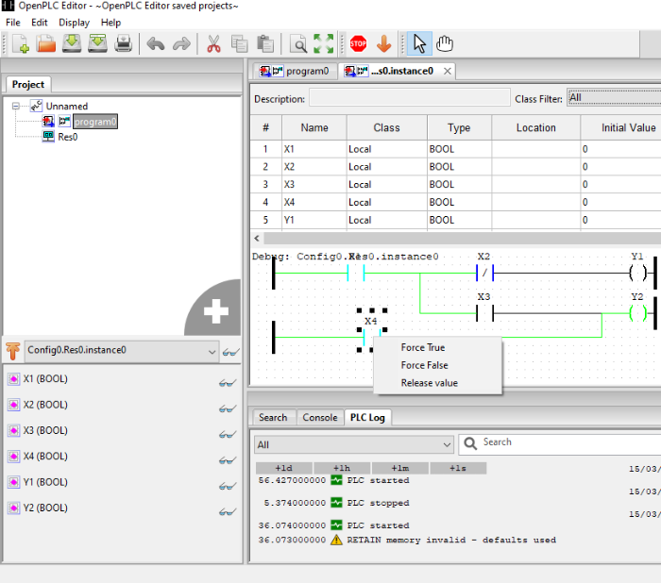Stop the running PLC with stop sign icon
Screen dimensions: 661x583
click(x=358, y=43)
